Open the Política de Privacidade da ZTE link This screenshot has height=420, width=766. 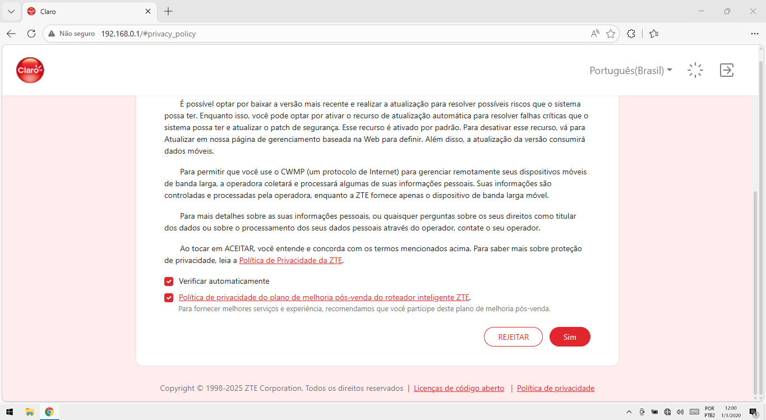[290, 261]
